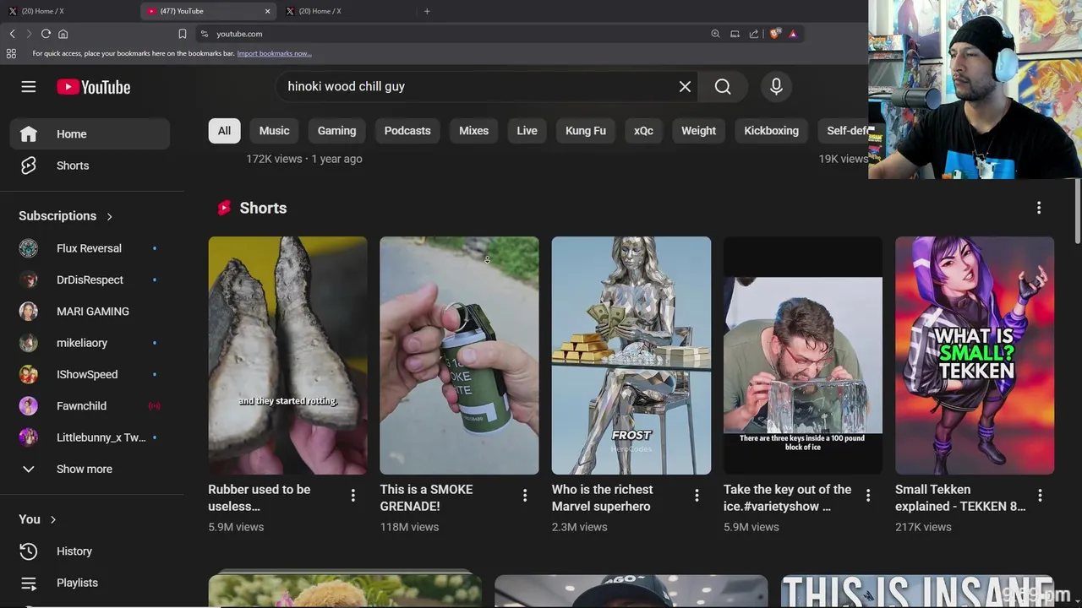The height and width of the screenshot is (608, 1082).
Task: Open Brave Rewards triangle icon
Action: [x=793, y=34]
